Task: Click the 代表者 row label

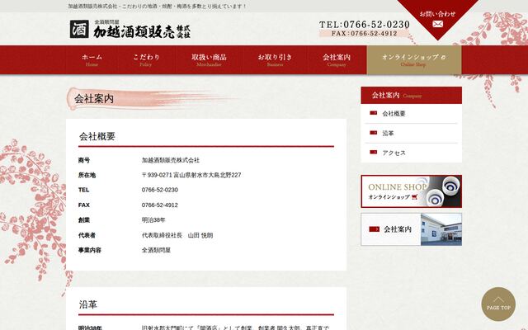Action: 87,235
